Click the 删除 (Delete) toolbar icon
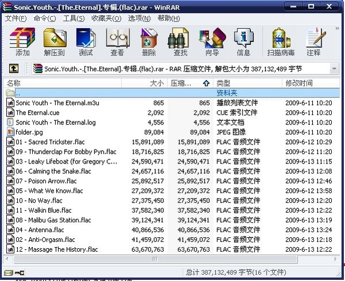This screenshot has width=345, height=281. coord(149,41)
